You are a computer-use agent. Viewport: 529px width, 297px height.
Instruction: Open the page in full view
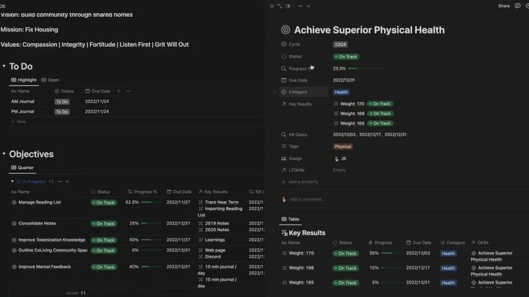[x=279, y=6]
